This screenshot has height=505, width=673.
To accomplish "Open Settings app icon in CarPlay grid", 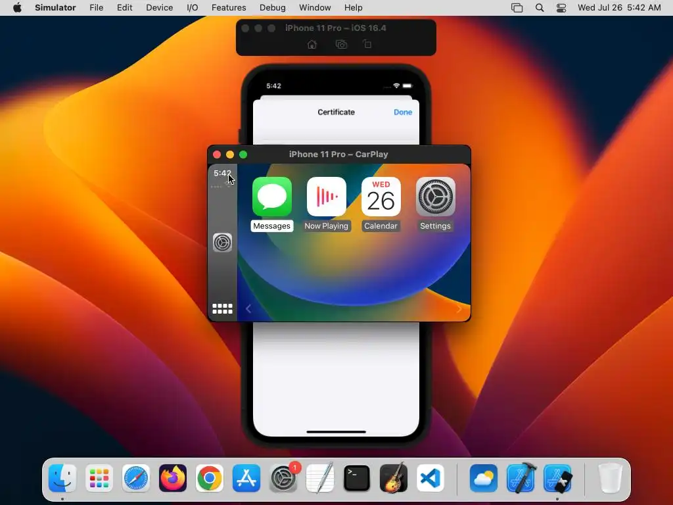I will [435, 197].
